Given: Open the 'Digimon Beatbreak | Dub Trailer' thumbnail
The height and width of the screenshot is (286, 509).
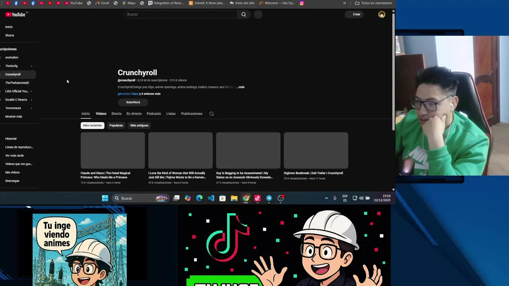Looking at the screenshot, I should (x=316, y=151).
